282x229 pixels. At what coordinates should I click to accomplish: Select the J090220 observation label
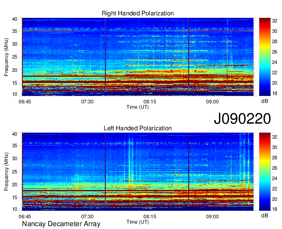click(x=242, y=118)
